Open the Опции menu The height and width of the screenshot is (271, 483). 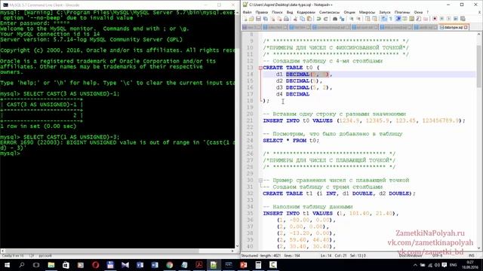click(349, 12)
